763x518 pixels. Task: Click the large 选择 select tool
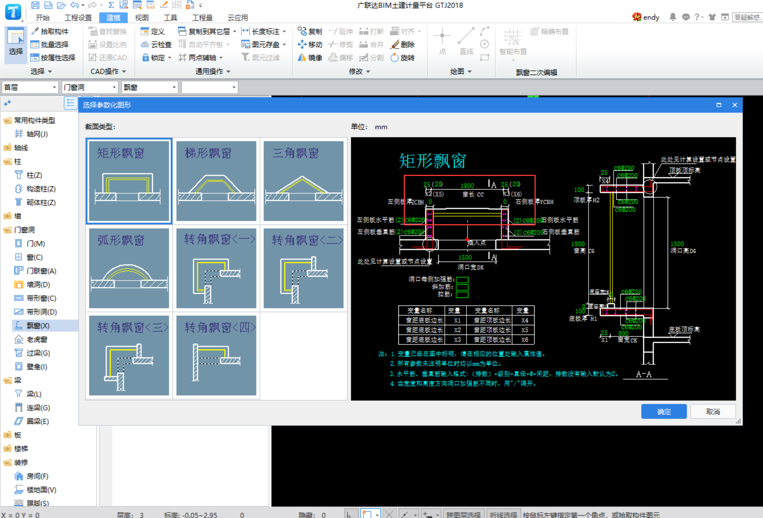[x=16, y=46]
